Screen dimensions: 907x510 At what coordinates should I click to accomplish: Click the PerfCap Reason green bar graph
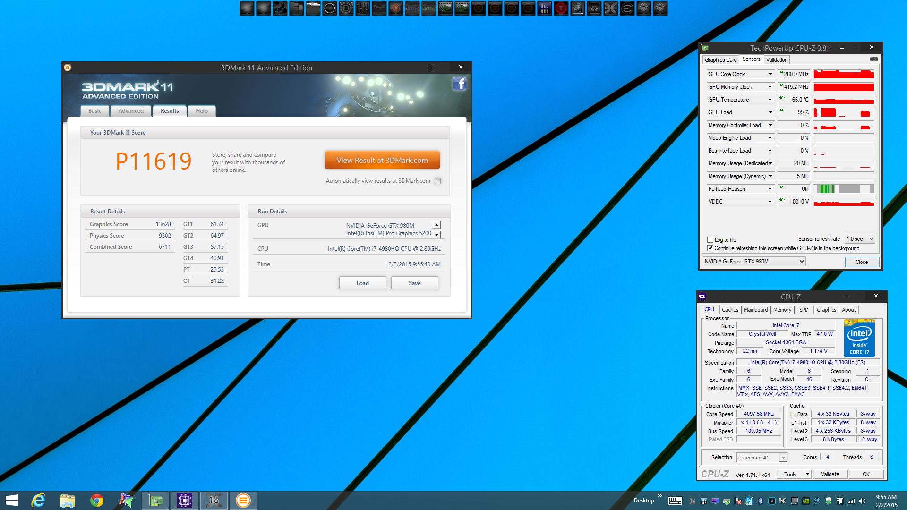[844, 189]
